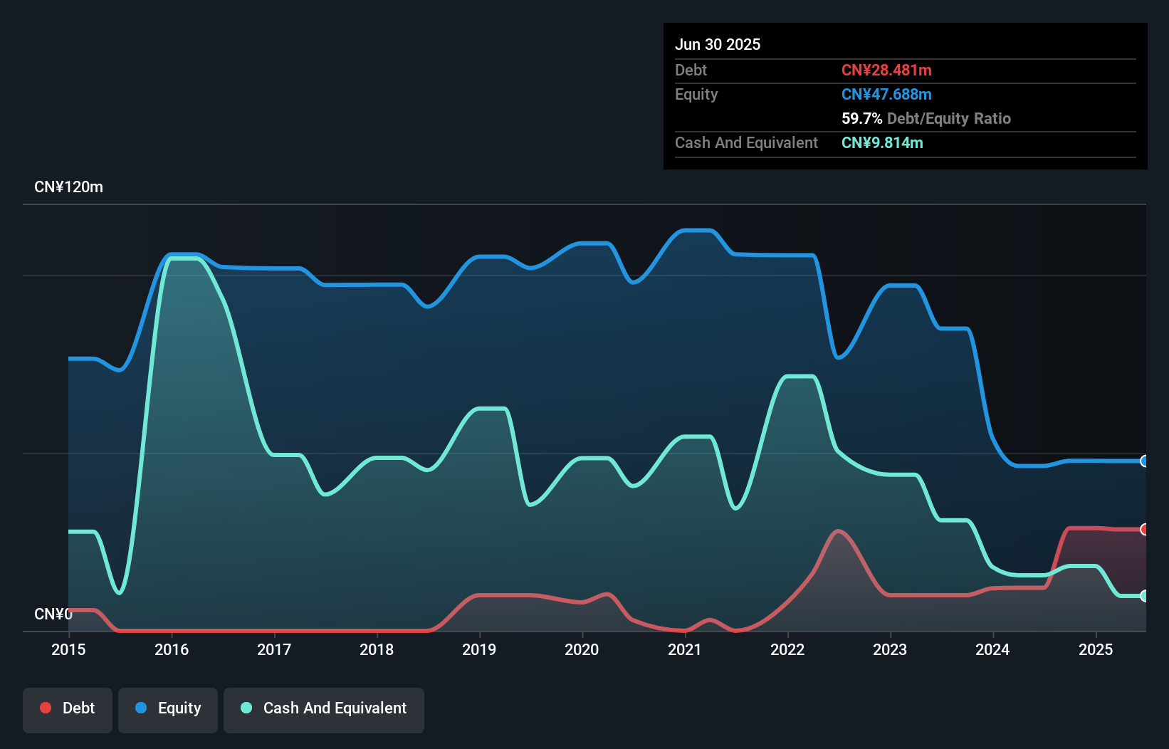This screenshot has height=749, width=1169.
Task: Click the Debt row label in tooltip
Action: pos(691,70)
